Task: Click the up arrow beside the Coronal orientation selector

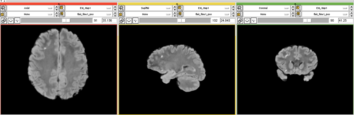Action: pyautogui.click(x=292, y=7)
